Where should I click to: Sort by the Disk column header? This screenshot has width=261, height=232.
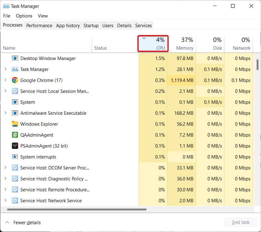click(x=210, y=43)
